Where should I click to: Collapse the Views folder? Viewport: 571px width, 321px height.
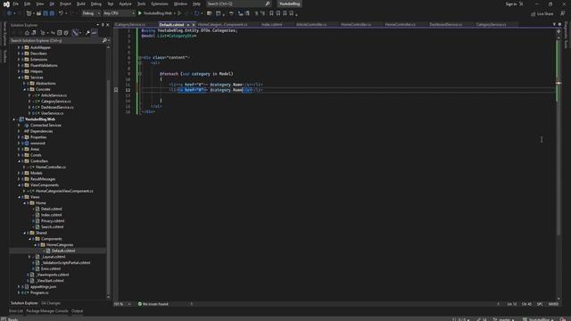click(x=19, y=197)
